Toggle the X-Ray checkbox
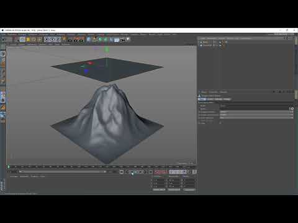The image size is (298, 223). click(220, 123)
